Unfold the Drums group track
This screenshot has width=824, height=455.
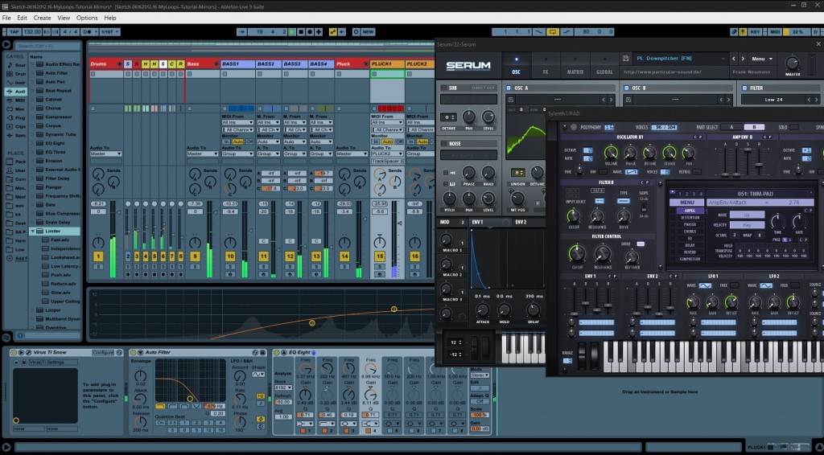pos(119,64)
